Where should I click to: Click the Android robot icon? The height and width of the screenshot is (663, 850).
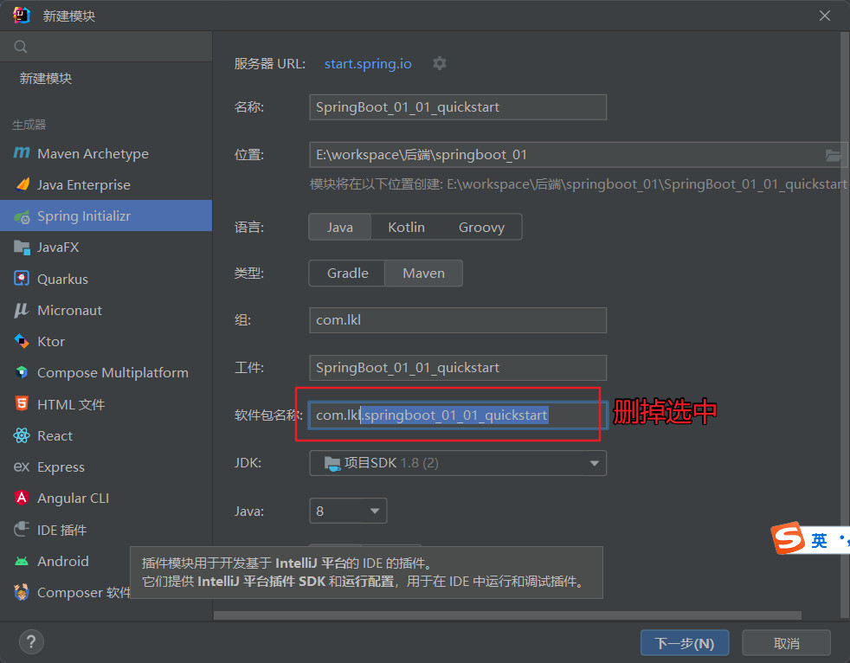tap(22, 561)
